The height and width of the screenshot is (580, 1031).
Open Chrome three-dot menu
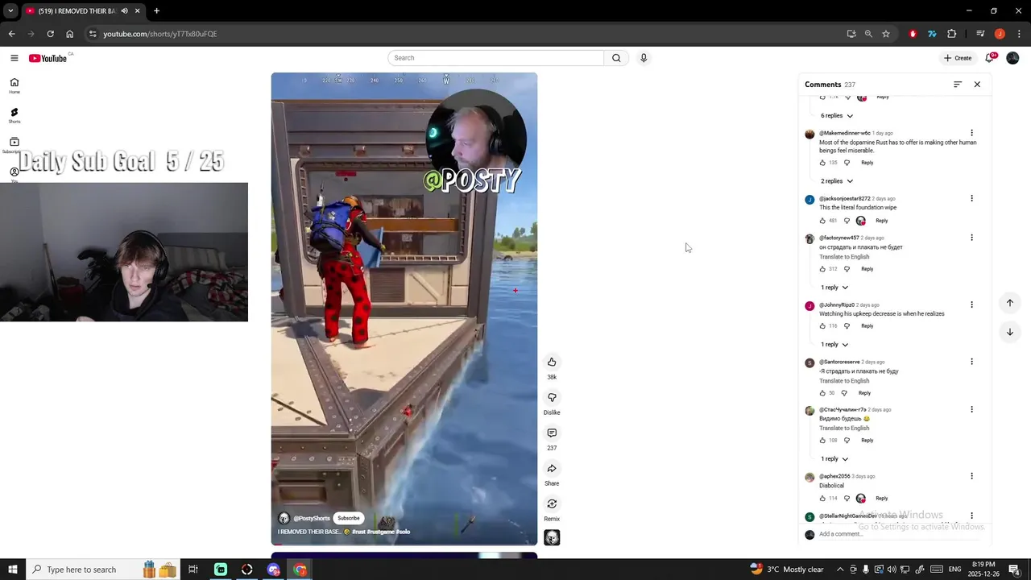pos(1019,34)
